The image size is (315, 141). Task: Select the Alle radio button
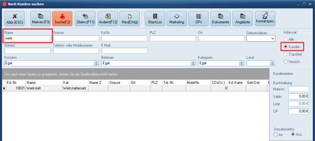[286, 39]
